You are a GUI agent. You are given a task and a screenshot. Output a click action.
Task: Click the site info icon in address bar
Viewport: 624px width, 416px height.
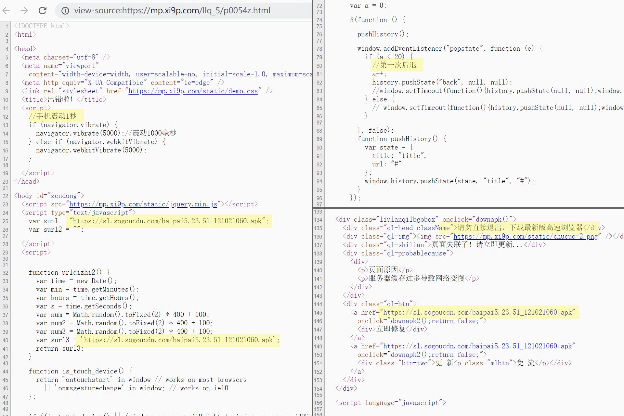tap(65, 11)
